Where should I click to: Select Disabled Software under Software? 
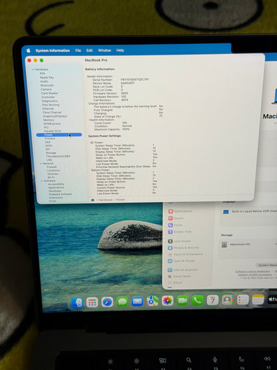click(61, 194)
